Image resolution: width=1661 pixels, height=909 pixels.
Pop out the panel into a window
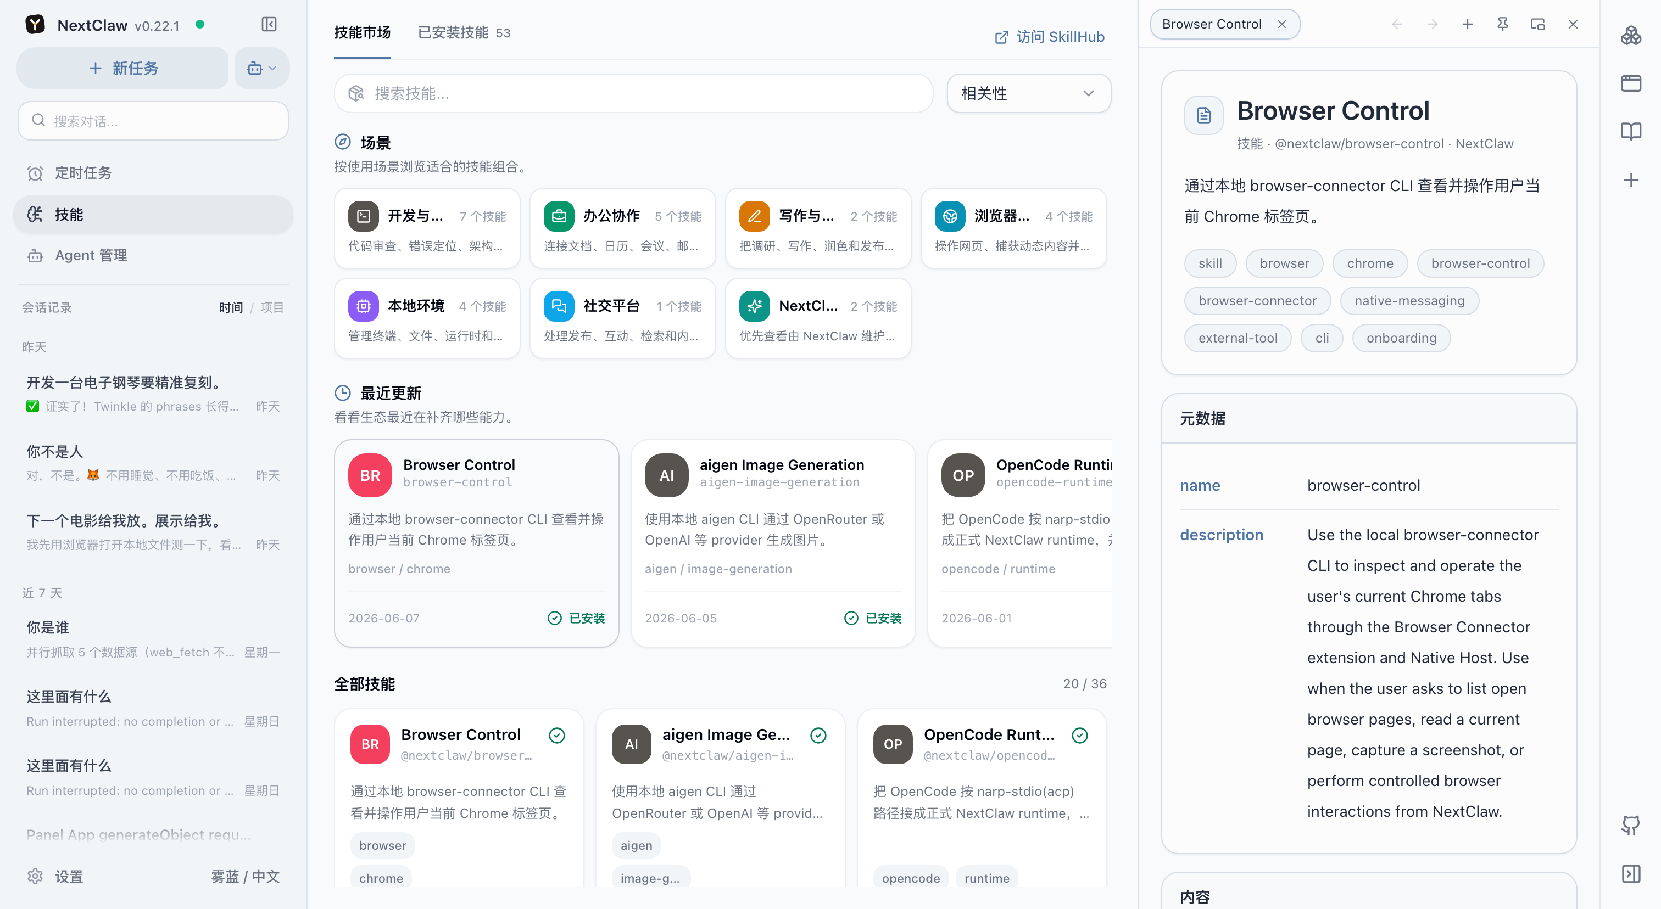(1537, 25)
